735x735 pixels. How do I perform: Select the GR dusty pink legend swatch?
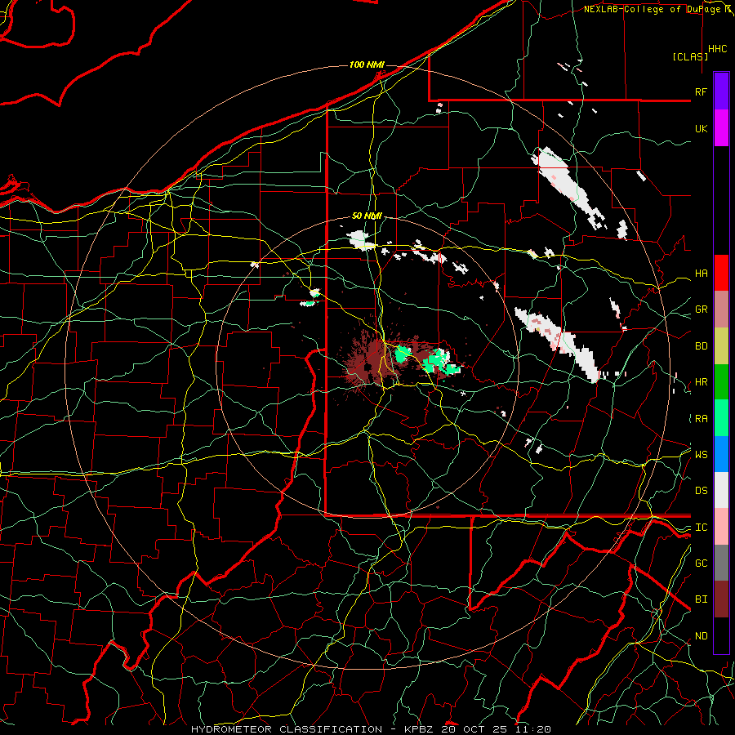pos(721,310)
